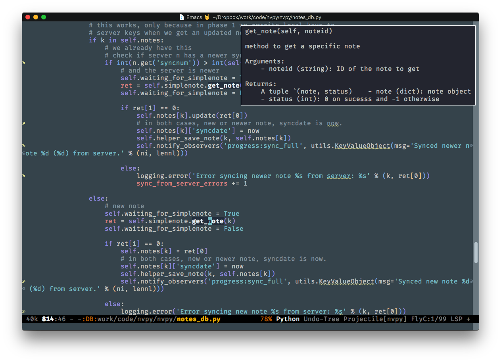Image resolution: width=501 pixels, height=362 pixels.
Task: Click the 40k buffer size indicator
Action: tap(32, 319)
